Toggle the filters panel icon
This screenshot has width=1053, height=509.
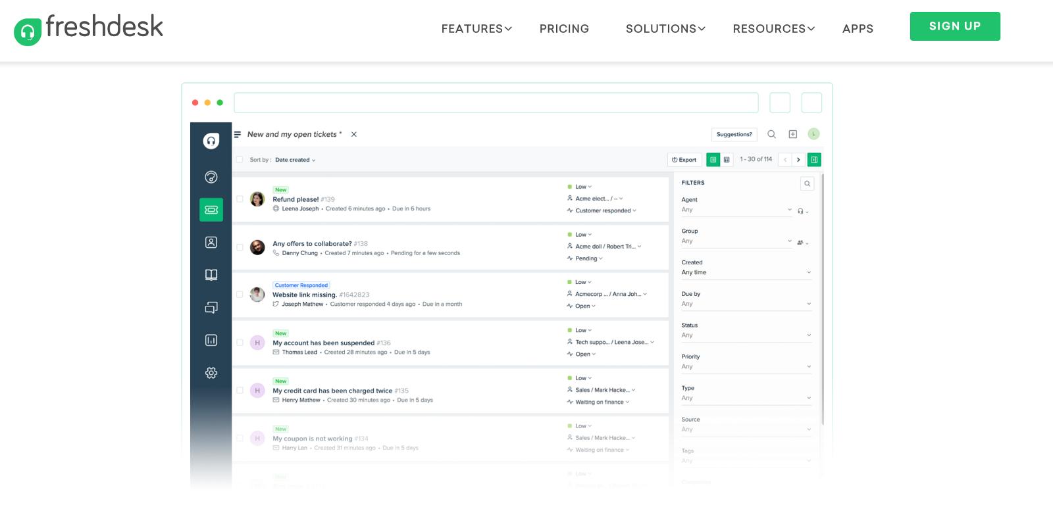(x=814, y=160)
